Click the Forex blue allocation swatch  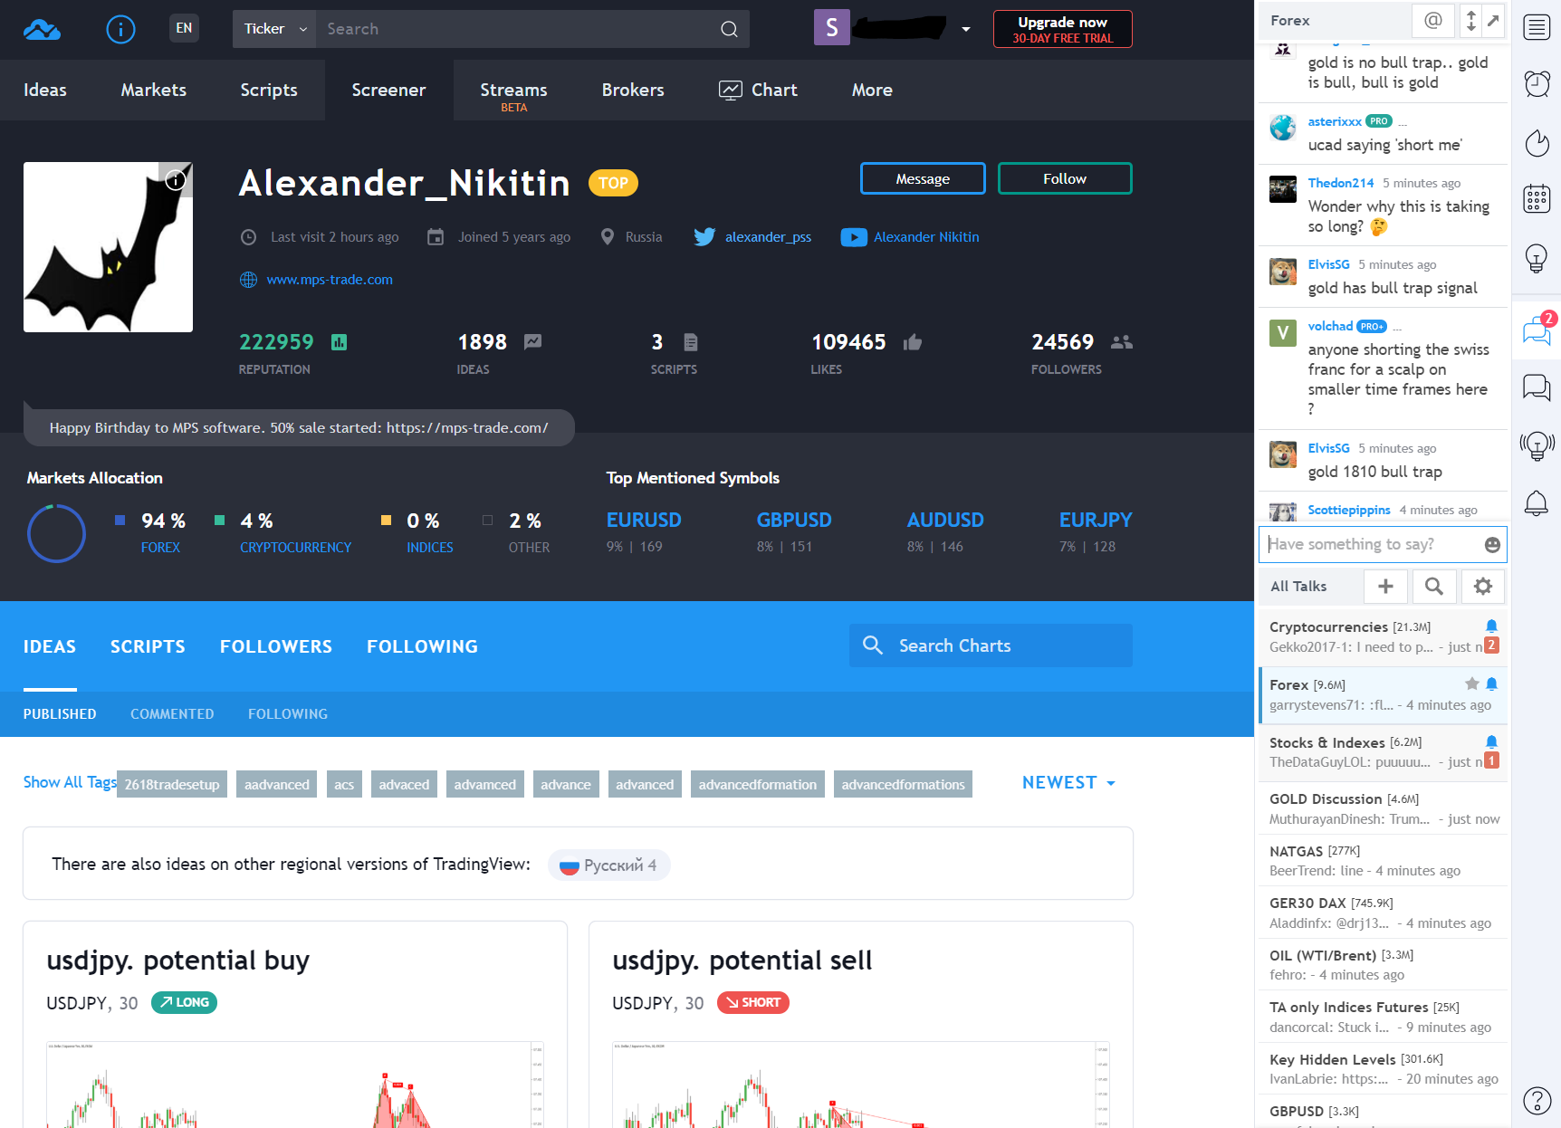[120, 520]
